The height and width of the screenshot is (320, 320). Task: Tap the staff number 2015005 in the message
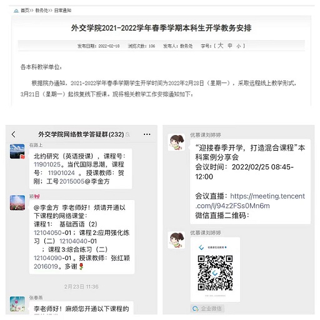72,181
